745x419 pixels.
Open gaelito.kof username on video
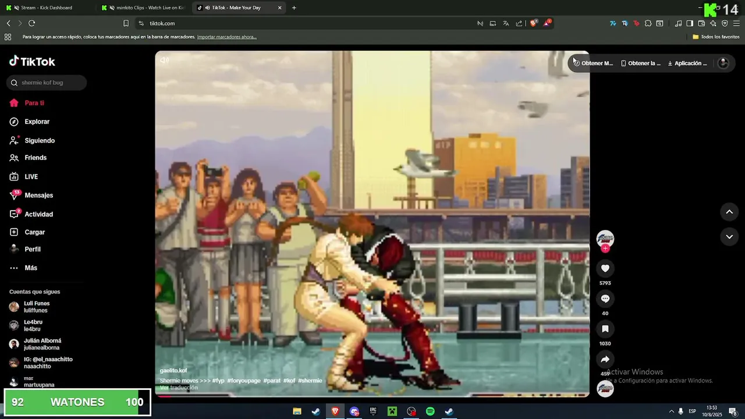click(173, 371)
